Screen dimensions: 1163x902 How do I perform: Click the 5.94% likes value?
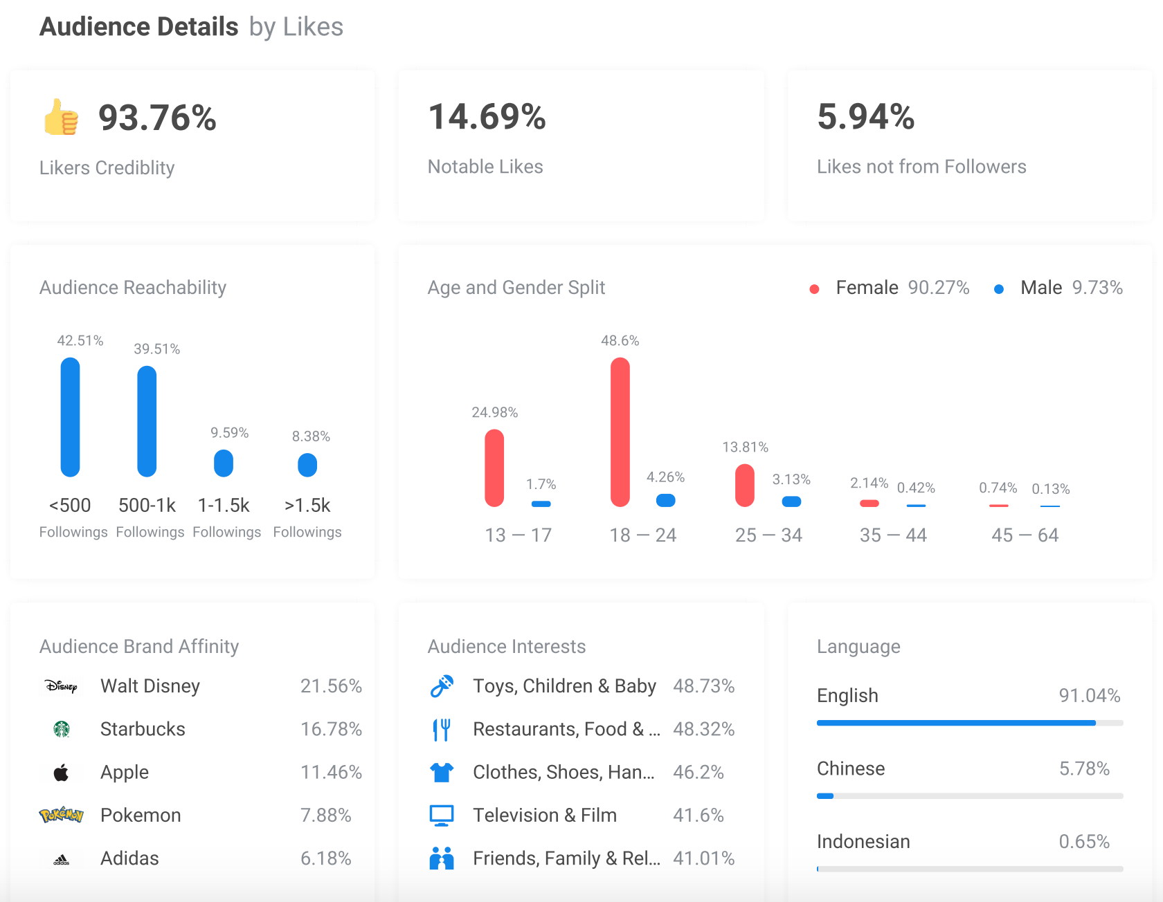click(866, 116)
